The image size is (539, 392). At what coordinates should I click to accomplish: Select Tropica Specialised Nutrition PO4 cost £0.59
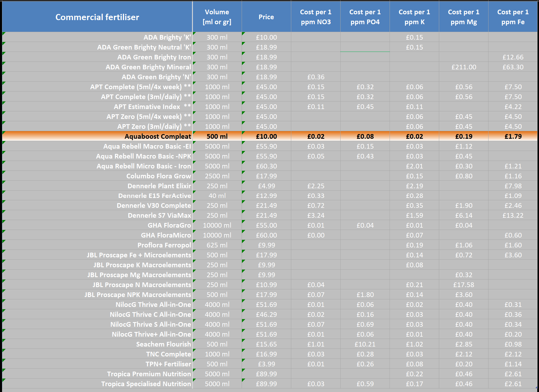[365, 384]
